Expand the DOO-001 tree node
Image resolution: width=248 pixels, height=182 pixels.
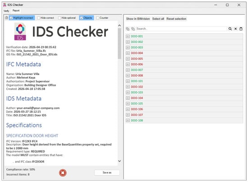[128, 36]
